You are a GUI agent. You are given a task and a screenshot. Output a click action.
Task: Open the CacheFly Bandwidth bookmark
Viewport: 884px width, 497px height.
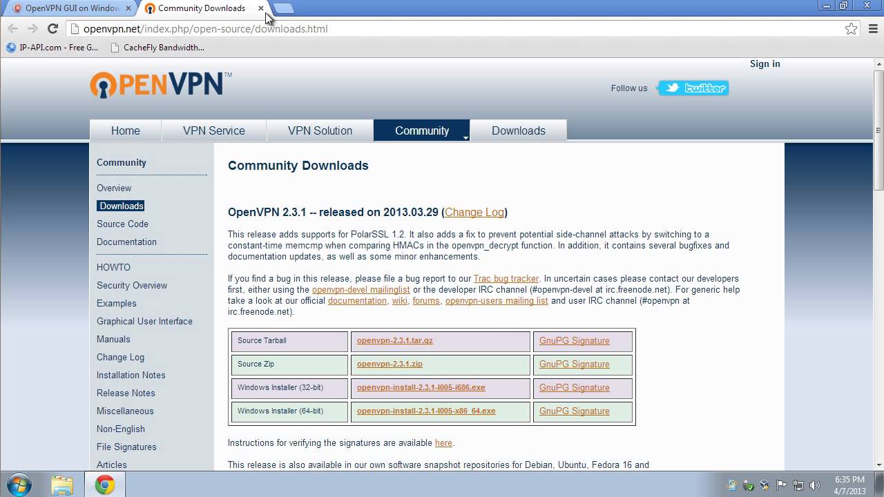click(x=157, y=48)
